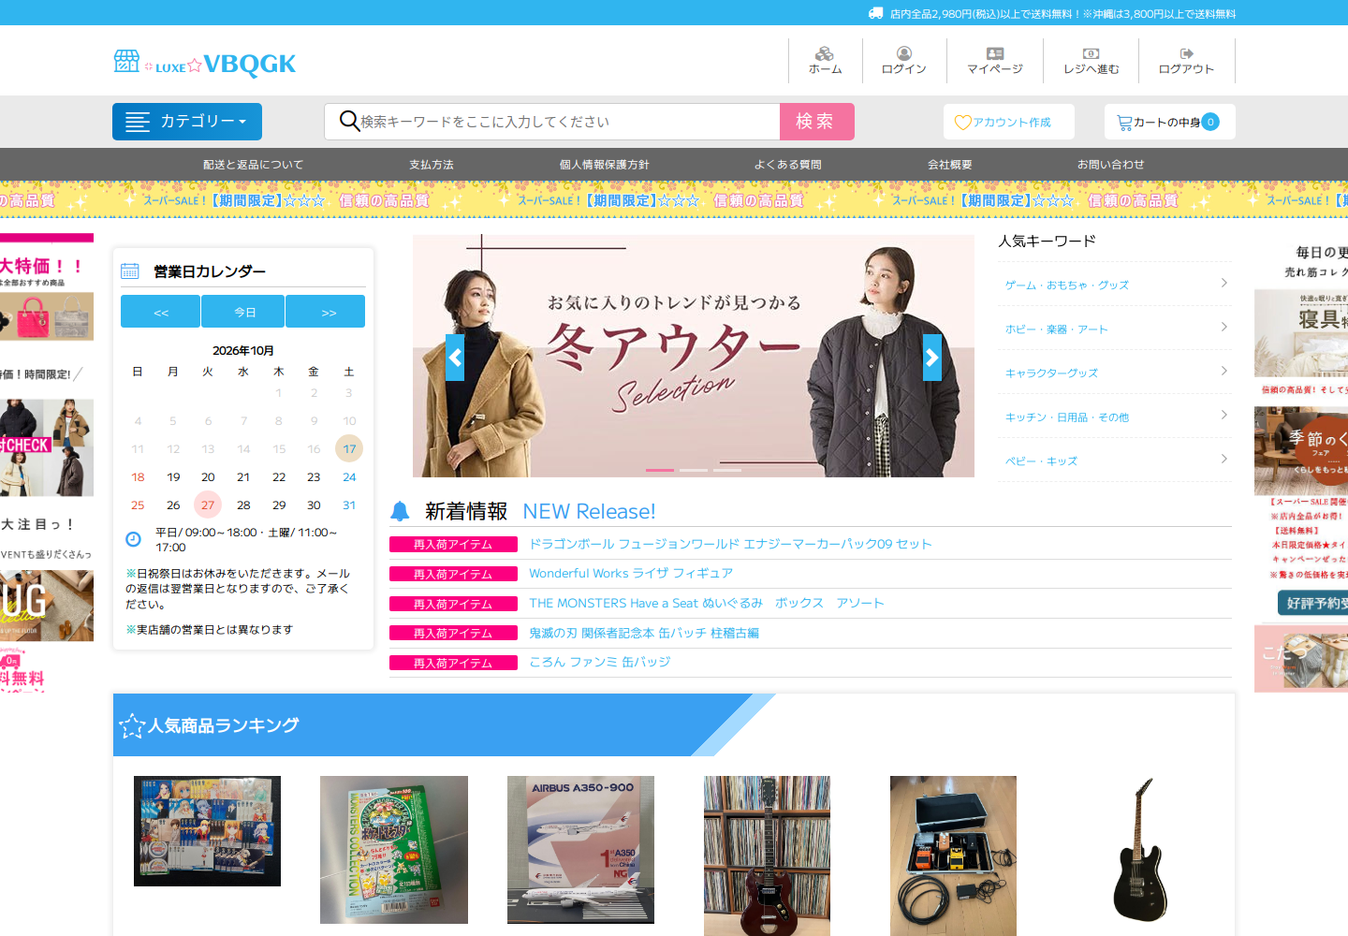1348x936 pixels.
Task: Expand キャラクターグッズ keyword chevron
Action: pos(1223,371)
